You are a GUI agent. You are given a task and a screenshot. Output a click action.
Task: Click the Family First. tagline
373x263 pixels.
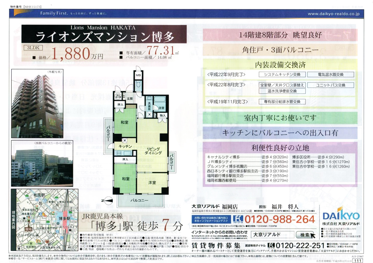tap(54, 13)
